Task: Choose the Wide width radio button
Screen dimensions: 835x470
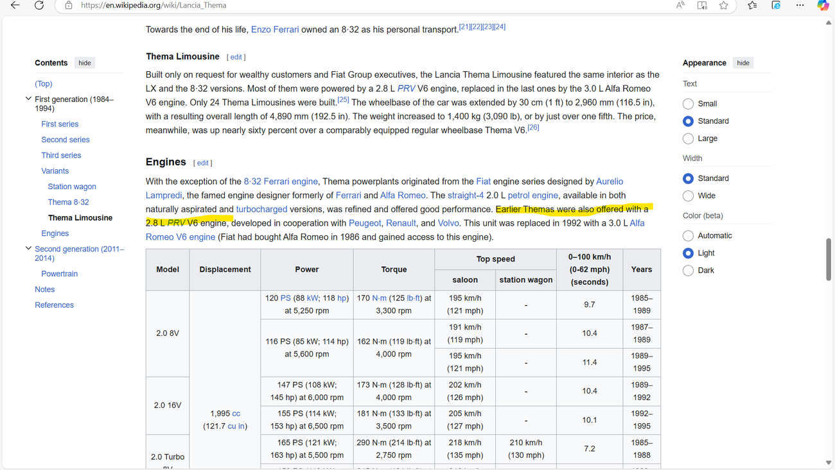Action: point(688,196)
